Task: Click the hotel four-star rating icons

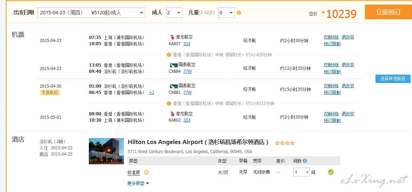Action: pyautogui.click(x=285, y=143)
